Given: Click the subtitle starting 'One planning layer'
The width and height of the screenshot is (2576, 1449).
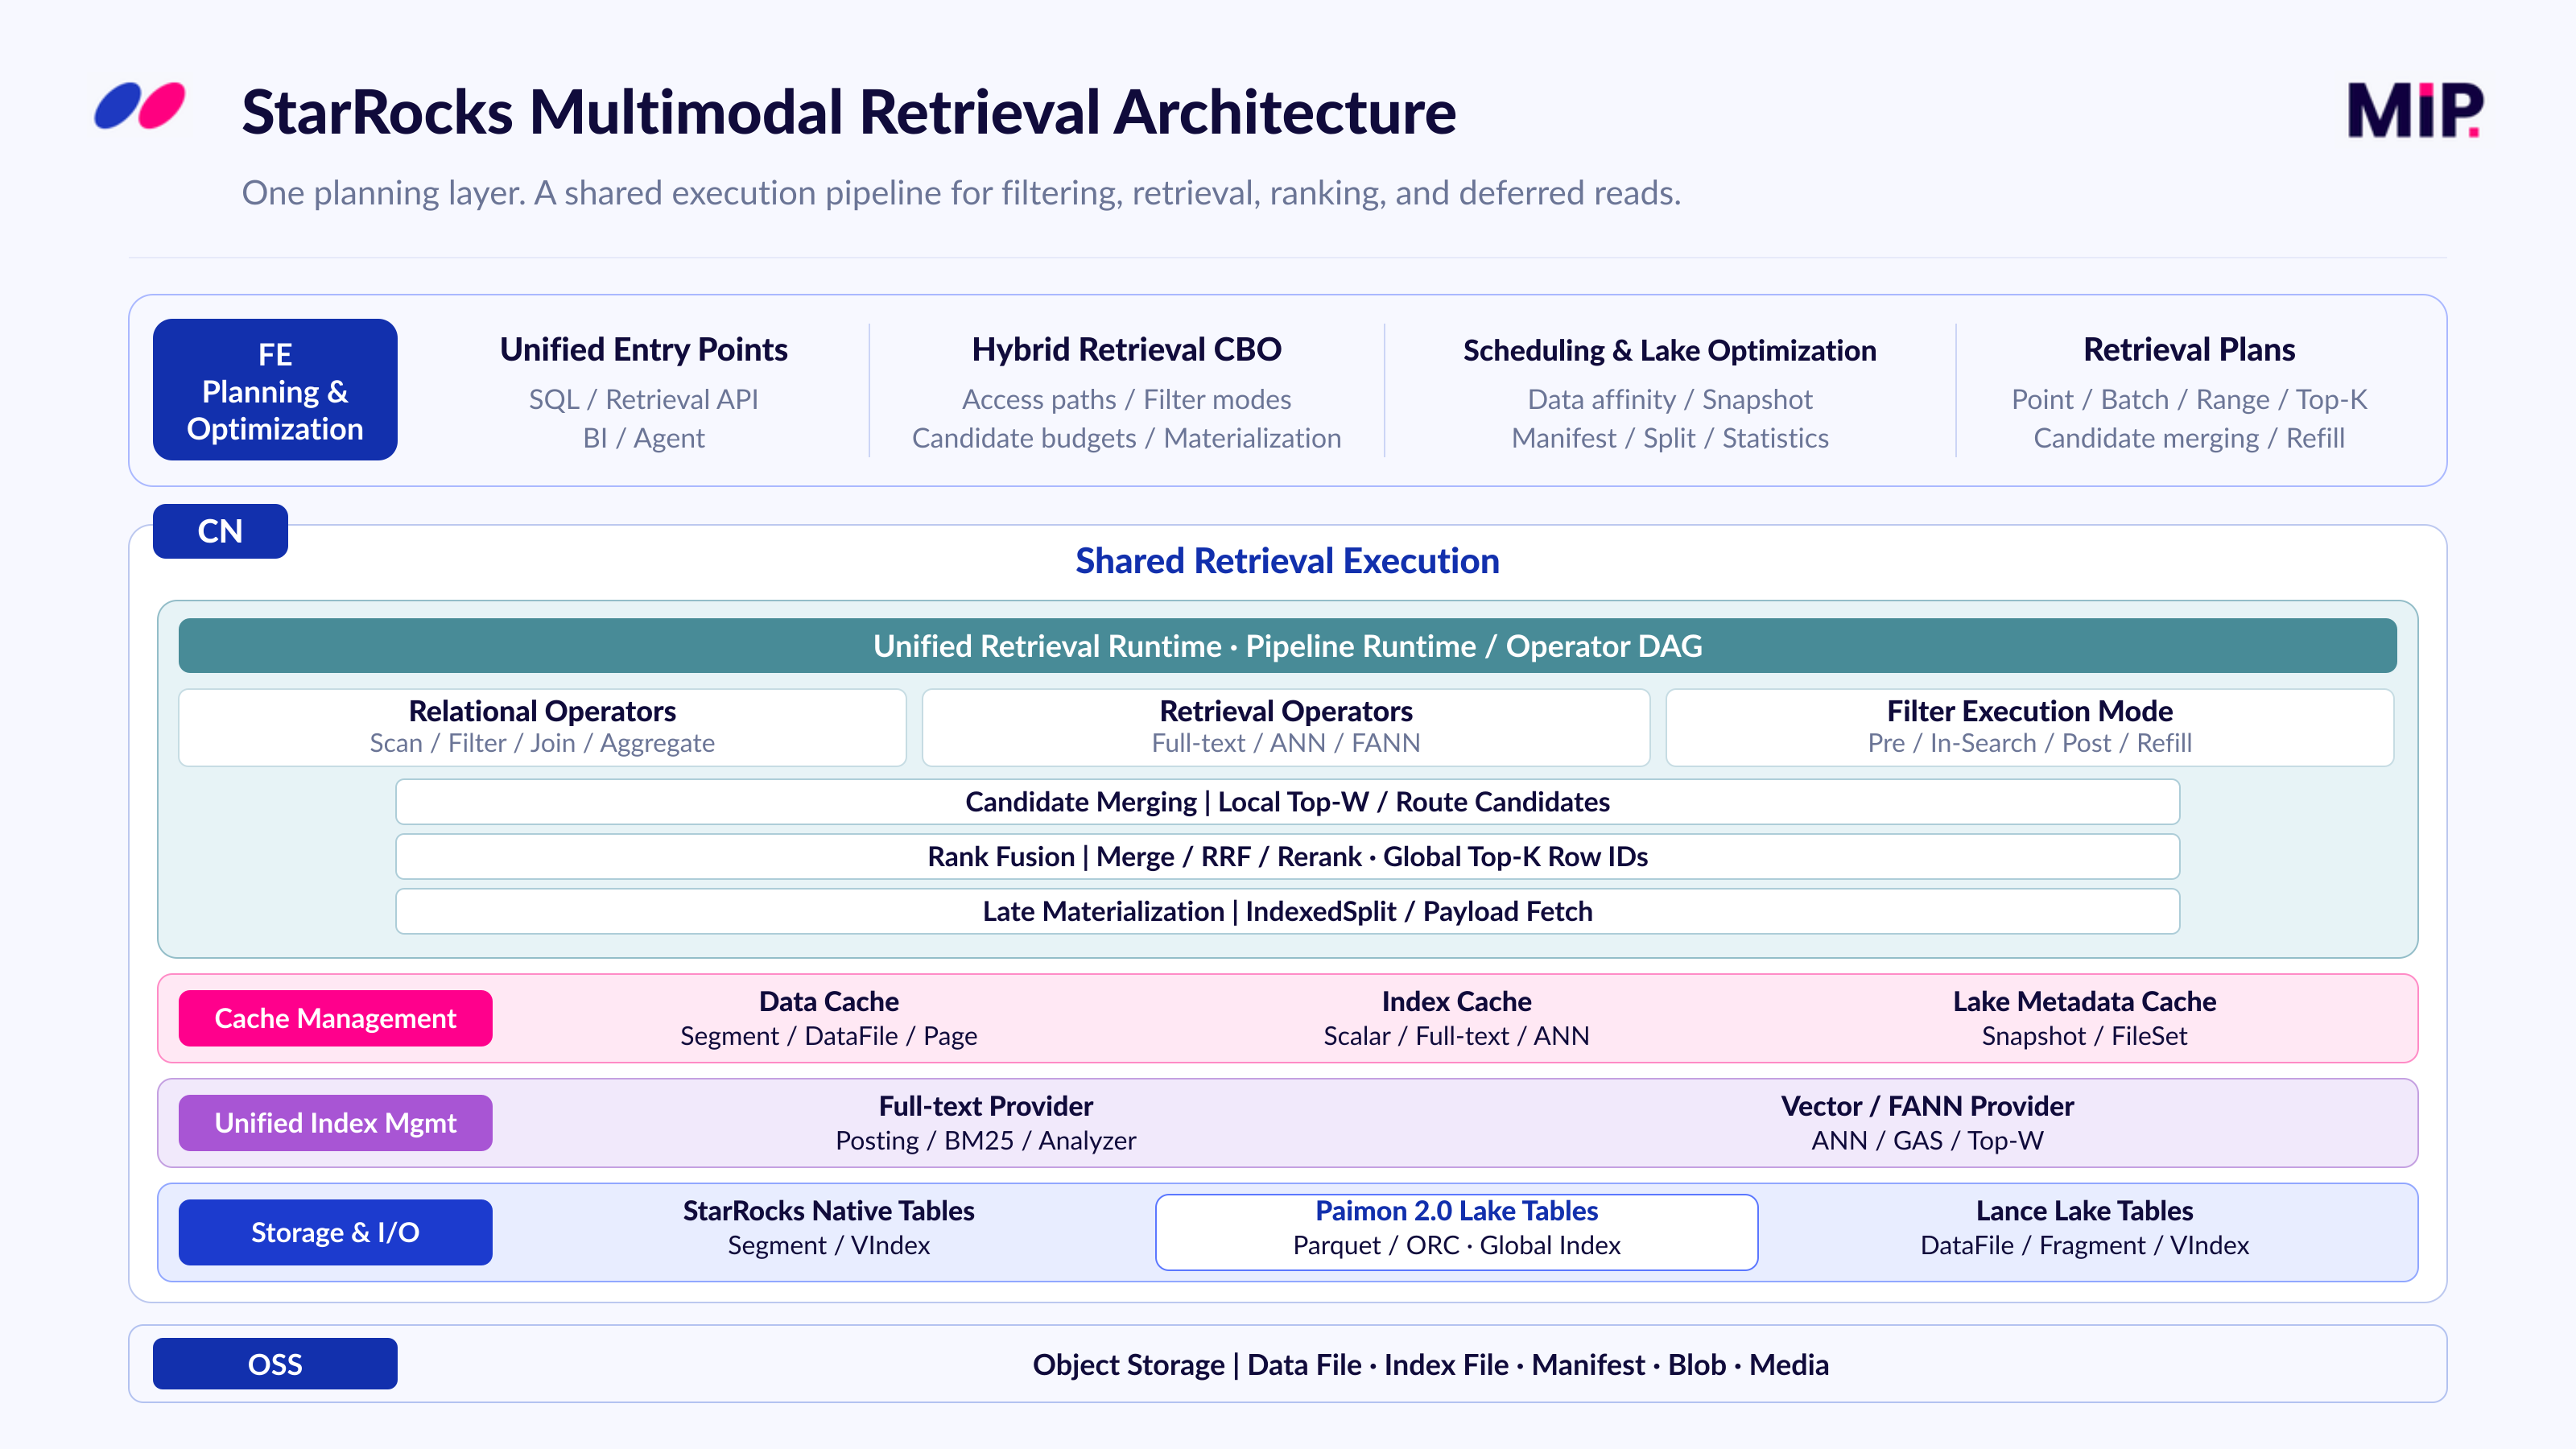Looking at the screenshot, I should (x=962, y=193).
